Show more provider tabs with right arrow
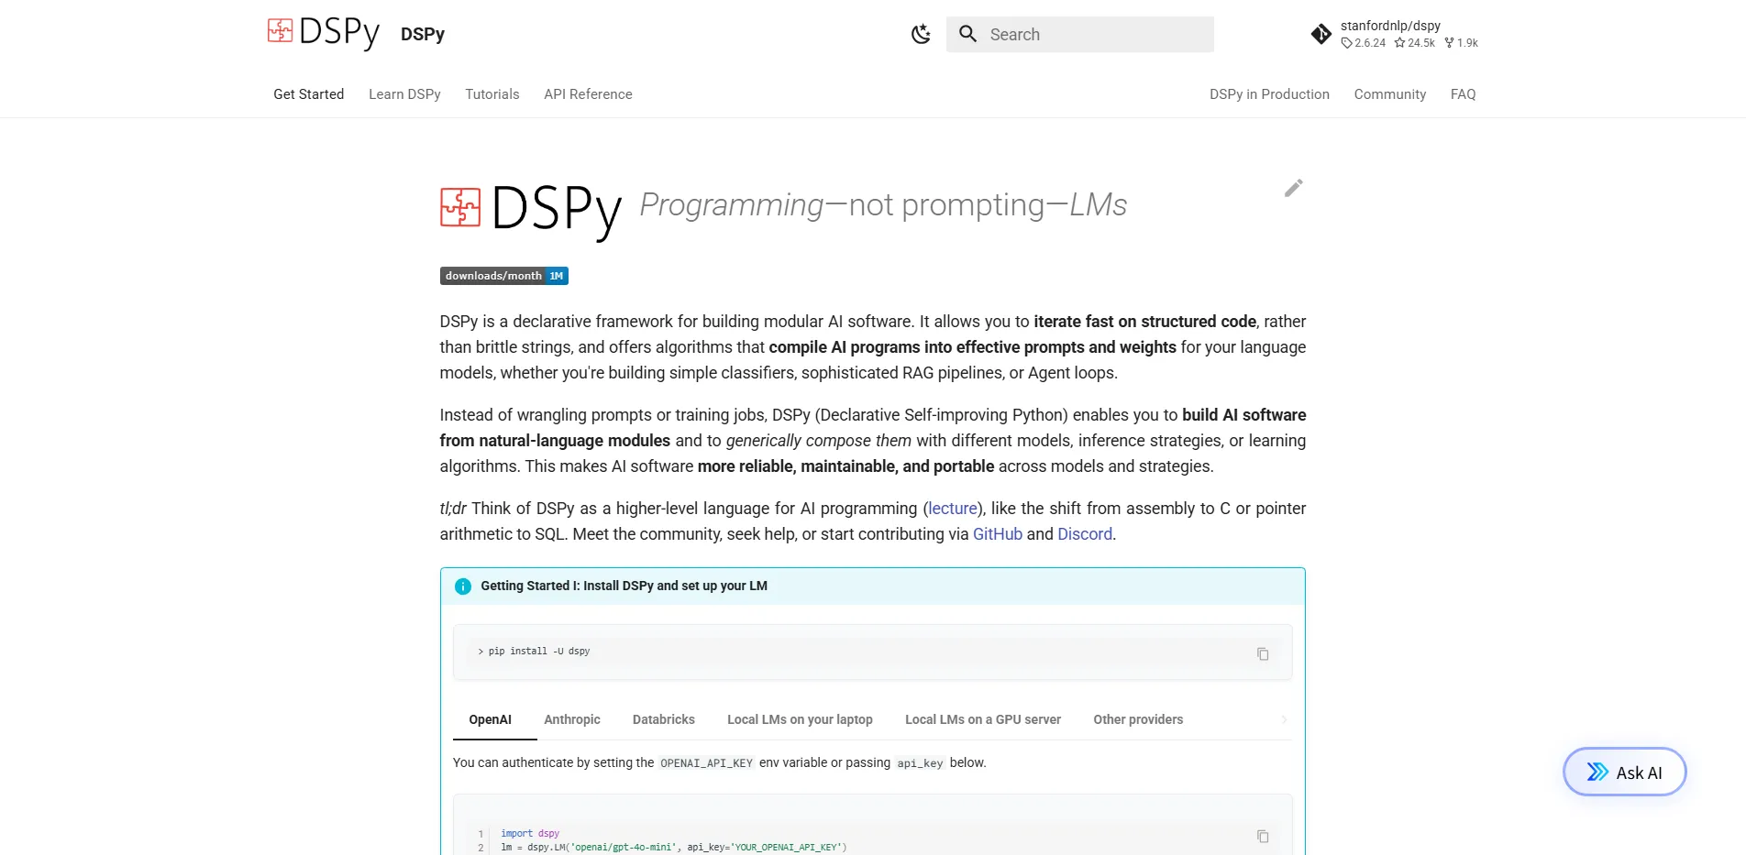The width and height of the screenshot is (1746, 855). pyautogui.click(x=1284, y=719)
